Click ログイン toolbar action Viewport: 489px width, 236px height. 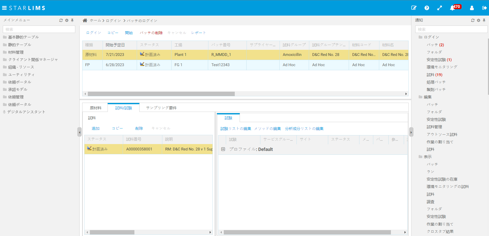[x=94, y=33]
